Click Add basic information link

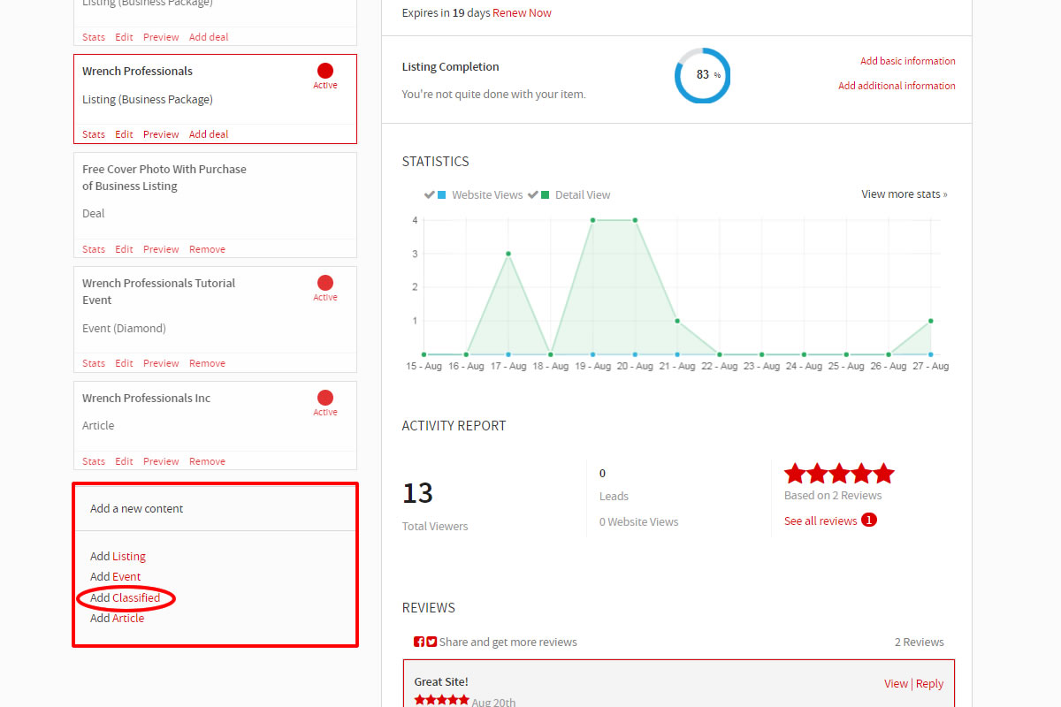coord(908,61)
